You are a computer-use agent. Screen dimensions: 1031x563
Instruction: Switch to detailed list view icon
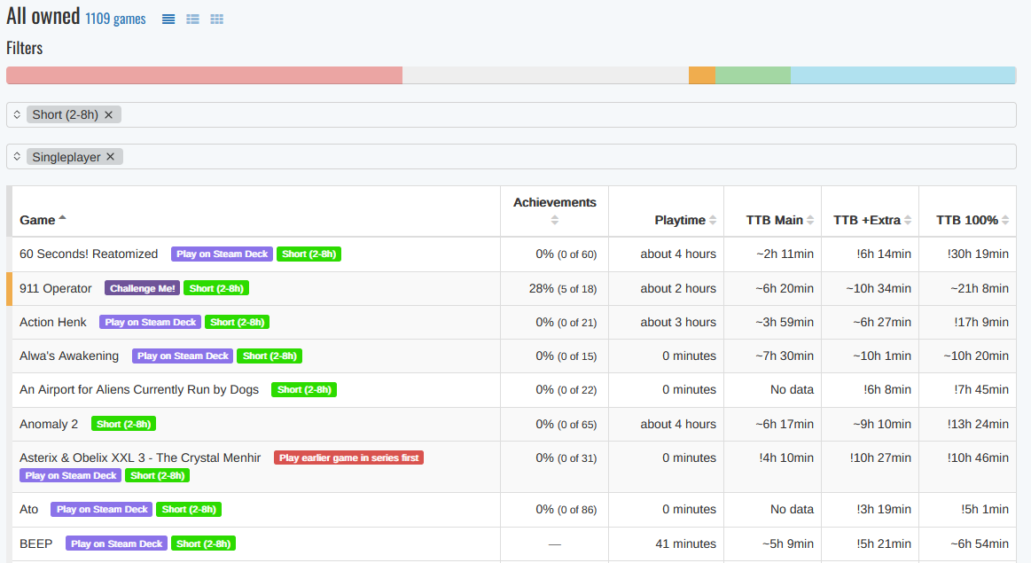192,20
